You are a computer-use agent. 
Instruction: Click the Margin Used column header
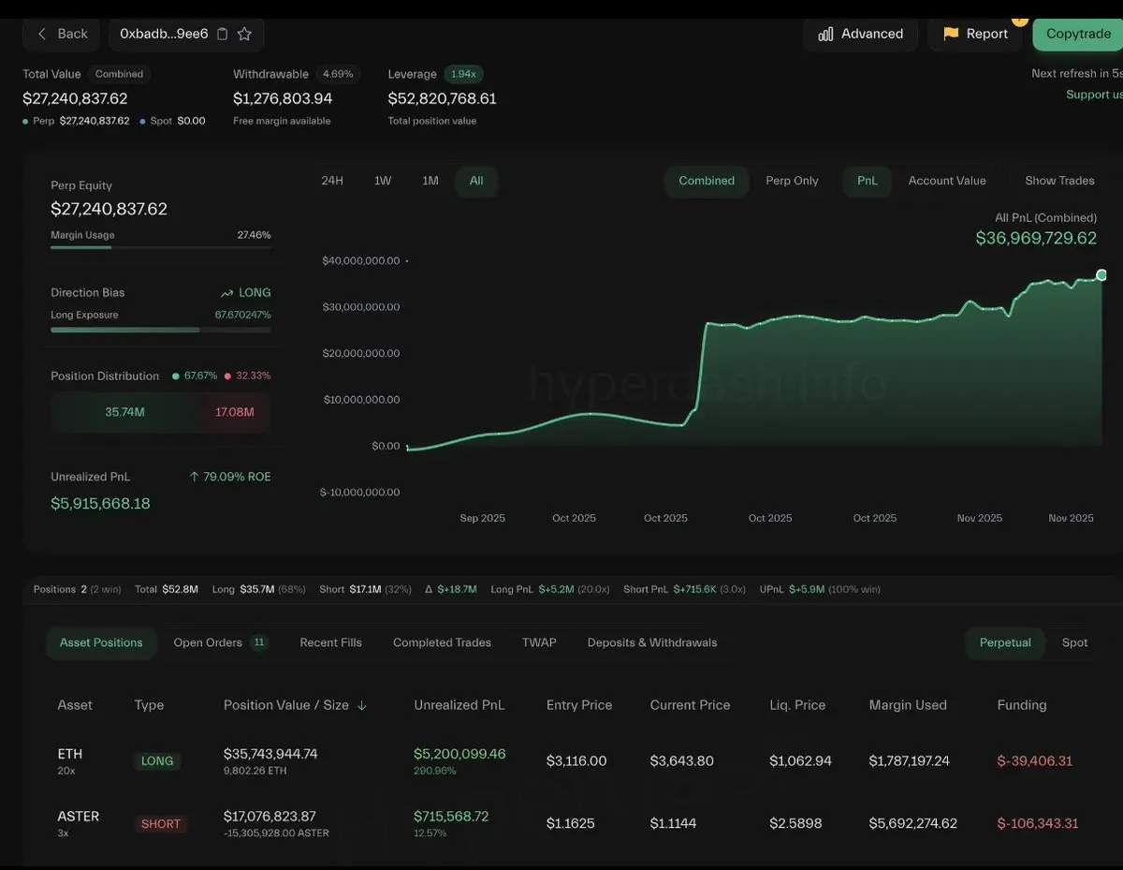pos(908,705)
